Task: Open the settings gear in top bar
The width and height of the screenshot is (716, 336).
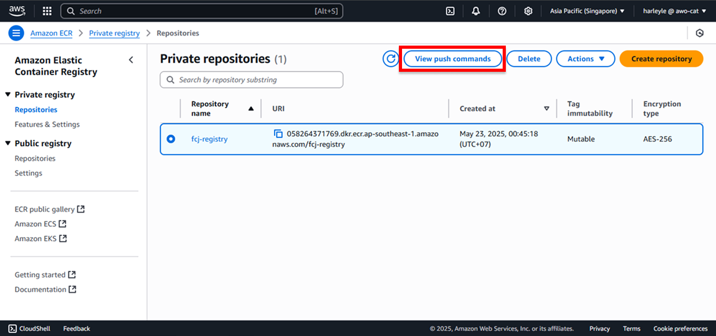Action: pos(528,11)
